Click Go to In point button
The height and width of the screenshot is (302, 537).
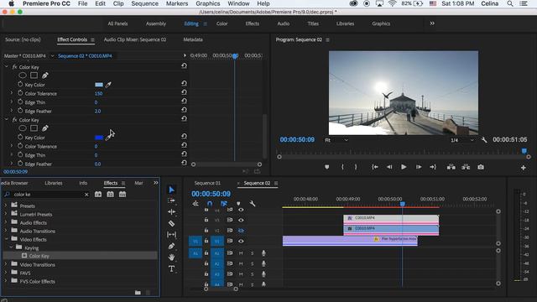coord(375,167)
